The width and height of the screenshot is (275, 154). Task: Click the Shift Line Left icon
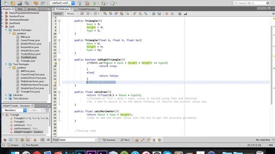click(153, 13)
